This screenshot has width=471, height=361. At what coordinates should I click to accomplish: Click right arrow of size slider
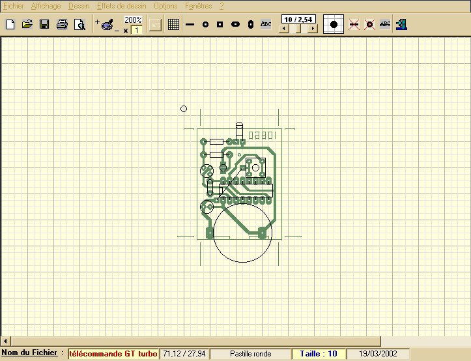tap(313, 29)
